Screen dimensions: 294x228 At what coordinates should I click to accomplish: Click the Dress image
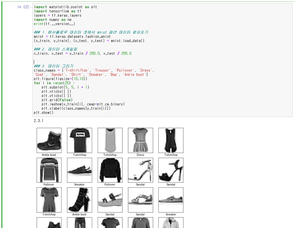[141, 140]
